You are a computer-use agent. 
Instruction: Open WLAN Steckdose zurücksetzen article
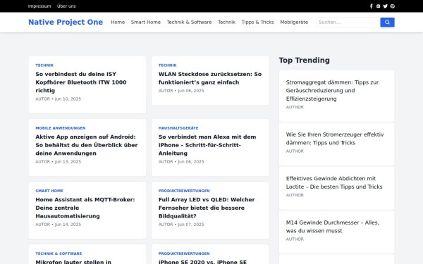(210, 78)
